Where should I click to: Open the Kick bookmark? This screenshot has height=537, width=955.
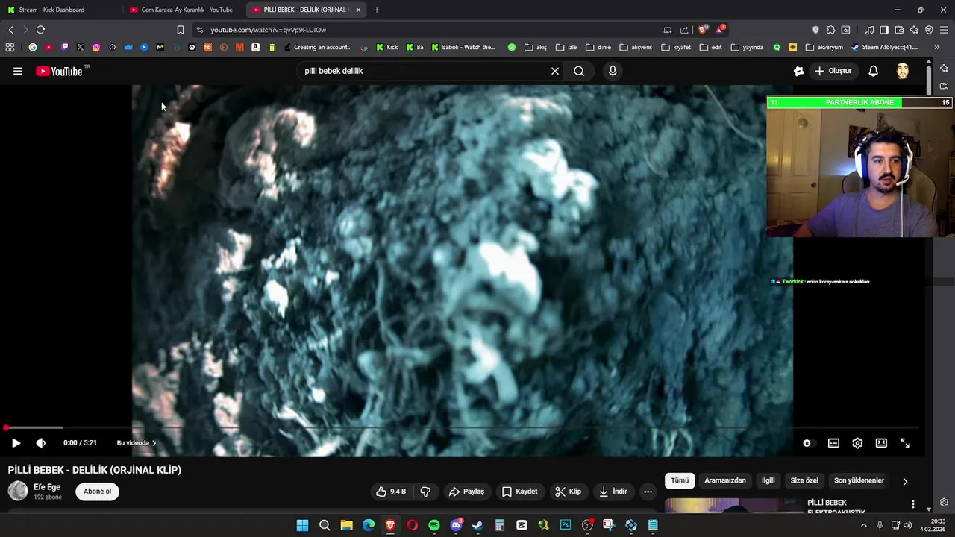[x=387, y=47]
